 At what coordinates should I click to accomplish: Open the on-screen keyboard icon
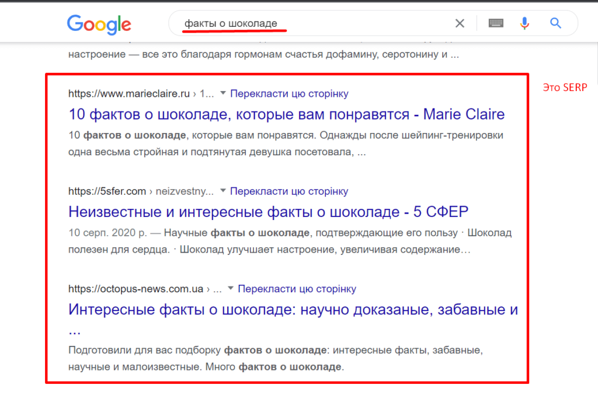pyautogui.click(x=496, y=23)
